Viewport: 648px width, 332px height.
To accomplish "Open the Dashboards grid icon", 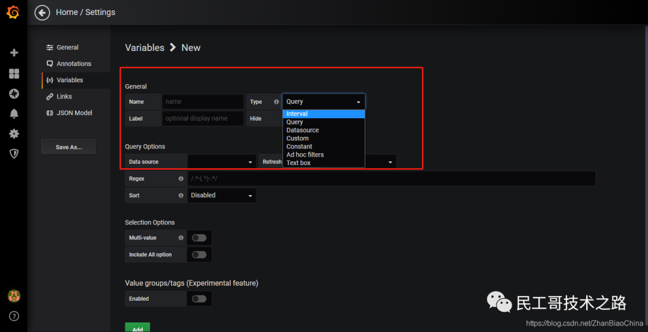I will click(x=14, y=74).
